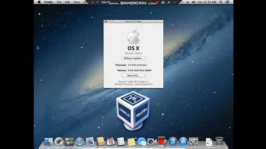Click the Bandicam camera screenshot icon
Screen dimensions: 266x149
163,2
